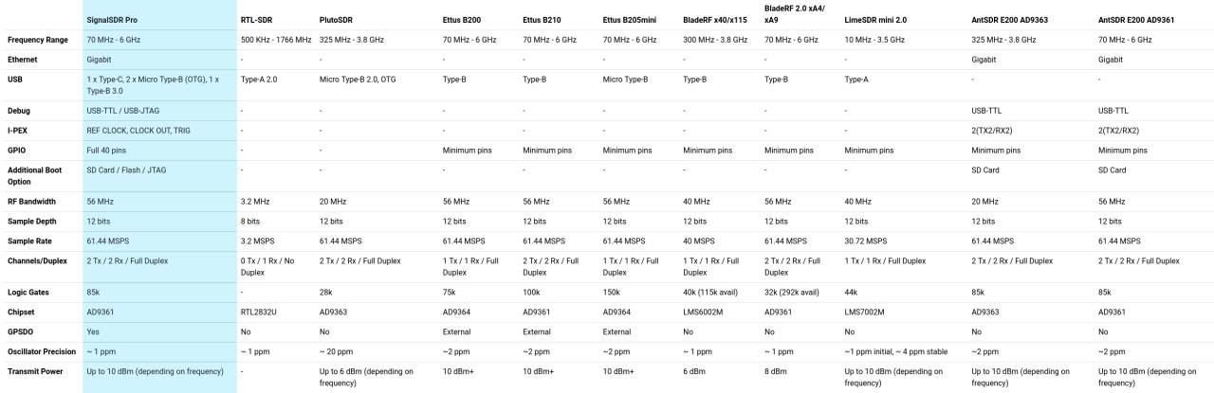Select the RTL-SDR column header
Image resolution: width=1214 pixels, height=393 pixels.
point(256,18)
